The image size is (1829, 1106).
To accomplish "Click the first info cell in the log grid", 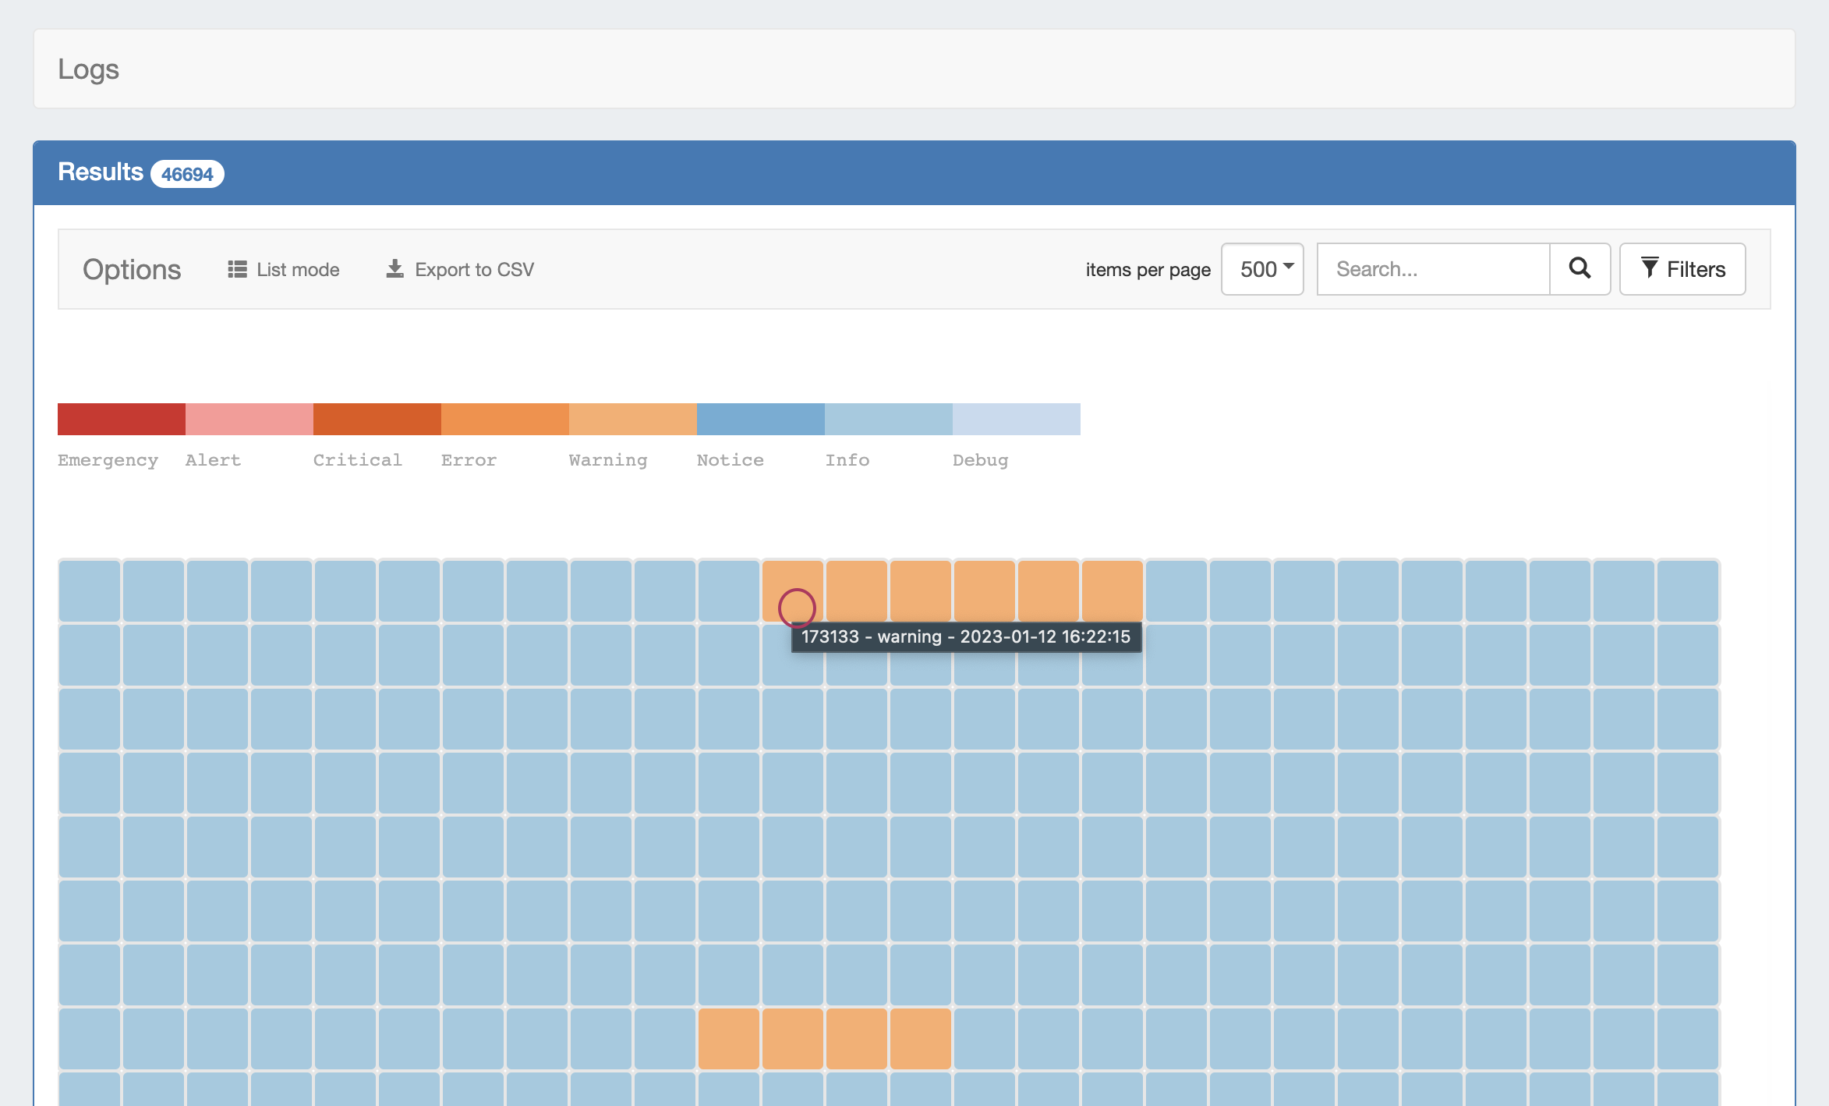I will [90, 590].
